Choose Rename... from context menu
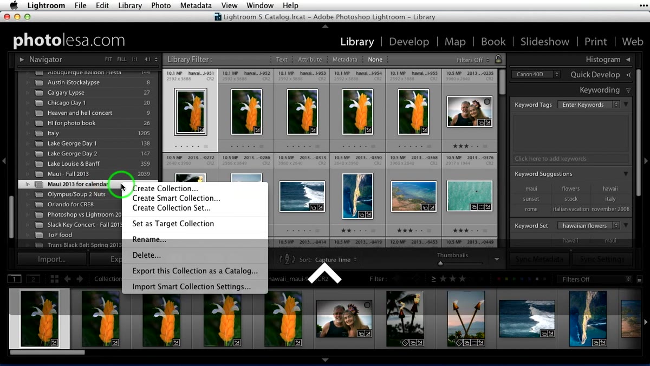This screenshot has height=366, width=650. click(149, 239)
